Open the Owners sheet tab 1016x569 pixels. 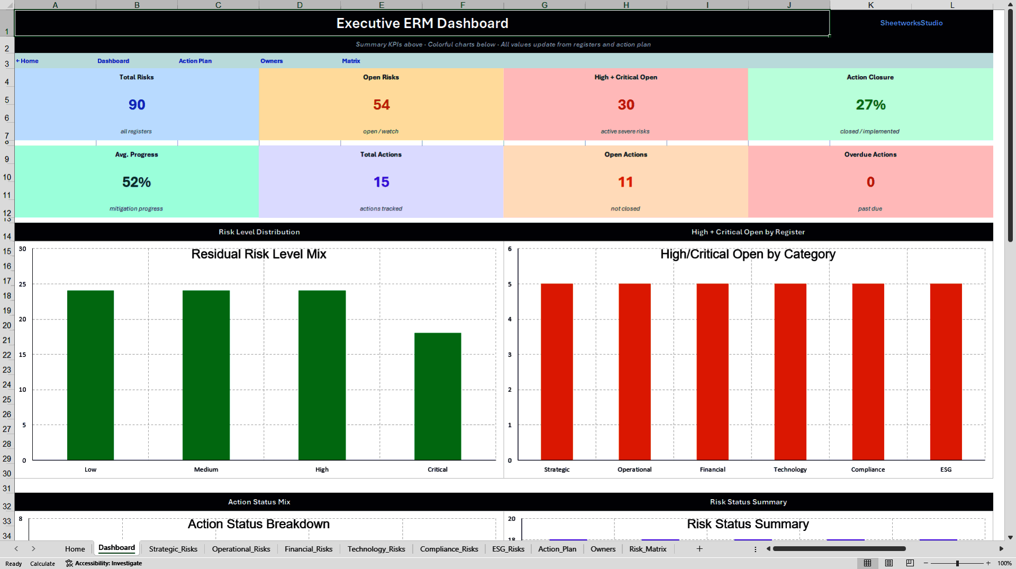[603, 549]
